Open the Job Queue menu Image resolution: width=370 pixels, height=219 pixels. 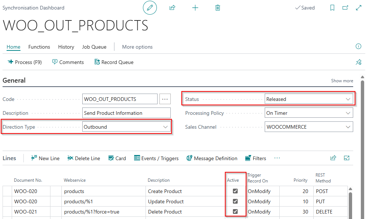pyautogui.click(x=94, y=47)
